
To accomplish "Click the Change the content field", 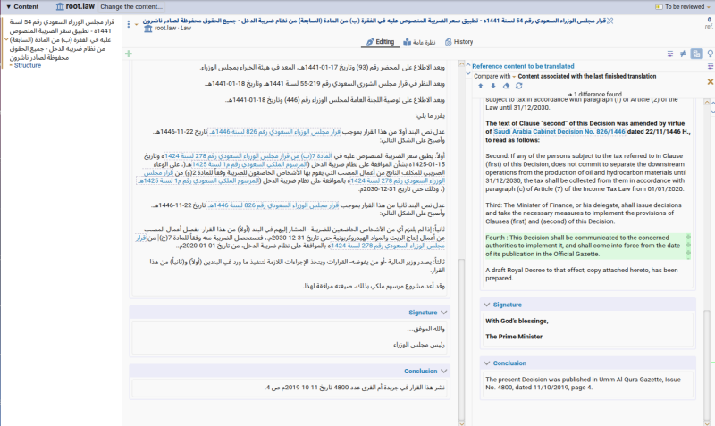I will (x=131, y=7).
